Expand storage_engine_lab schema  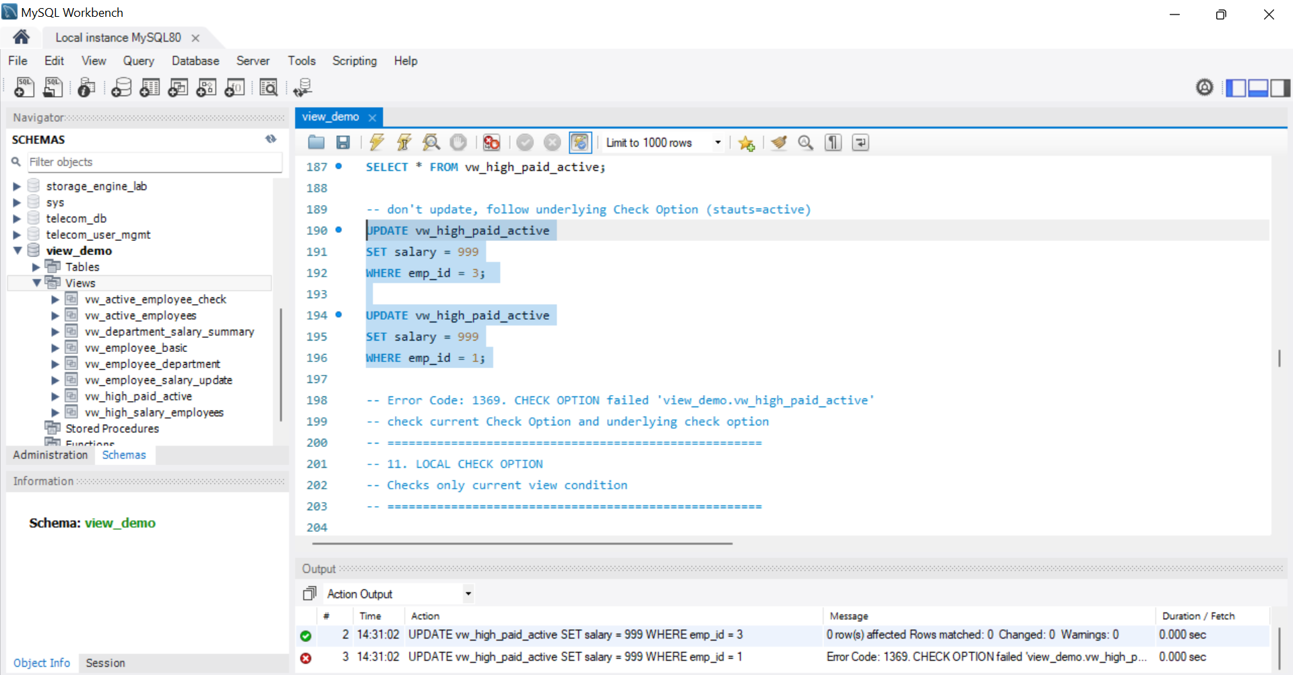pyautogui.click(x=17, y=186)
